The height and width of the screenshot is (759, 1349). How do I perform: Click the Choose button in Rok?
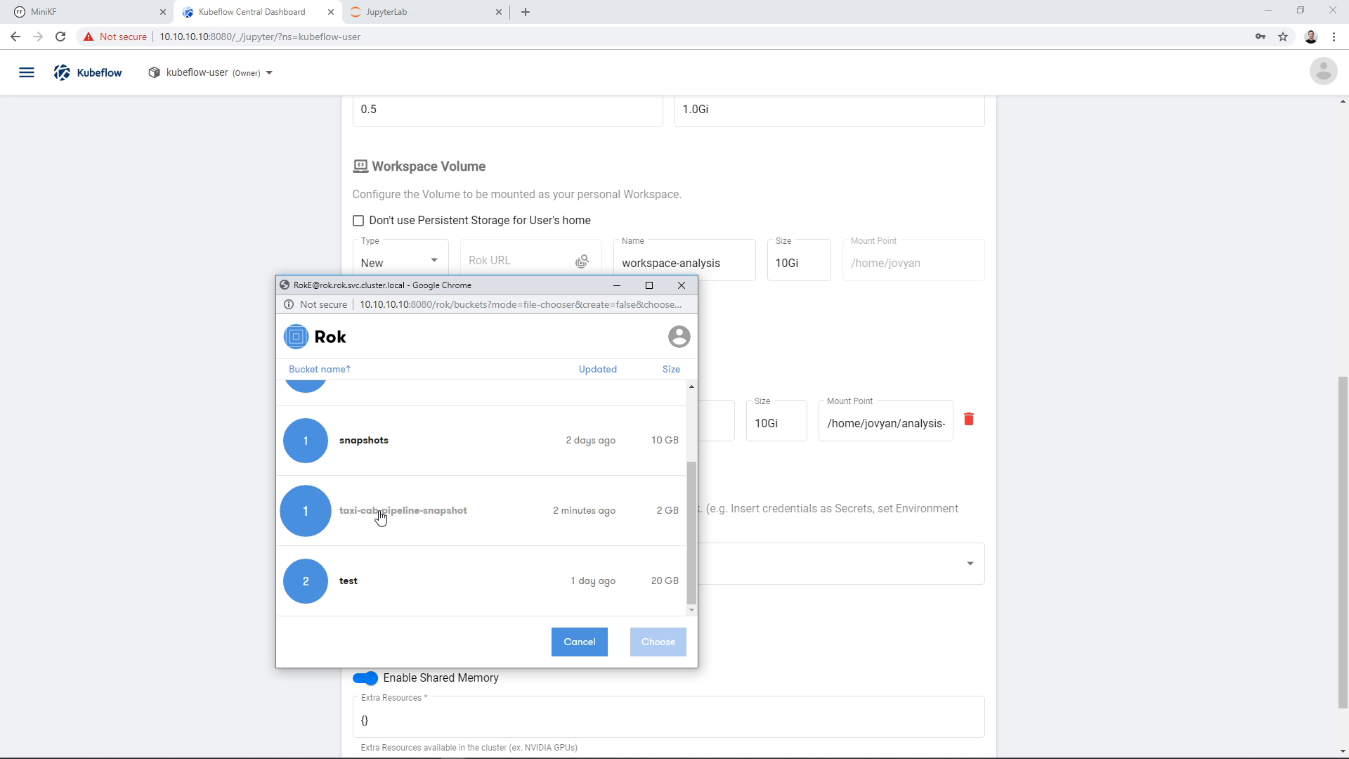point(658,642)
